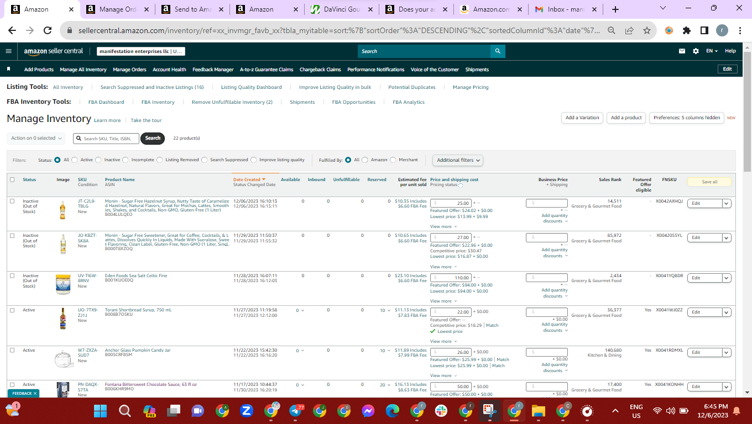Click the Save all button
The height and width of the screenshot is (424, 752).
click(709, 182)
